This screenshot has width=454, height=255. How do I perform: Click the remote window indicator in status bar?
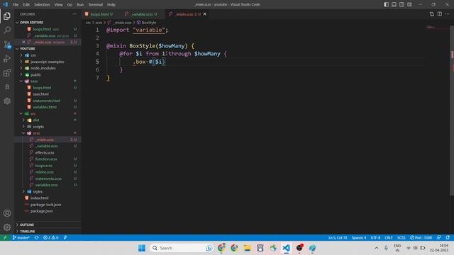(x=5, y=237)
